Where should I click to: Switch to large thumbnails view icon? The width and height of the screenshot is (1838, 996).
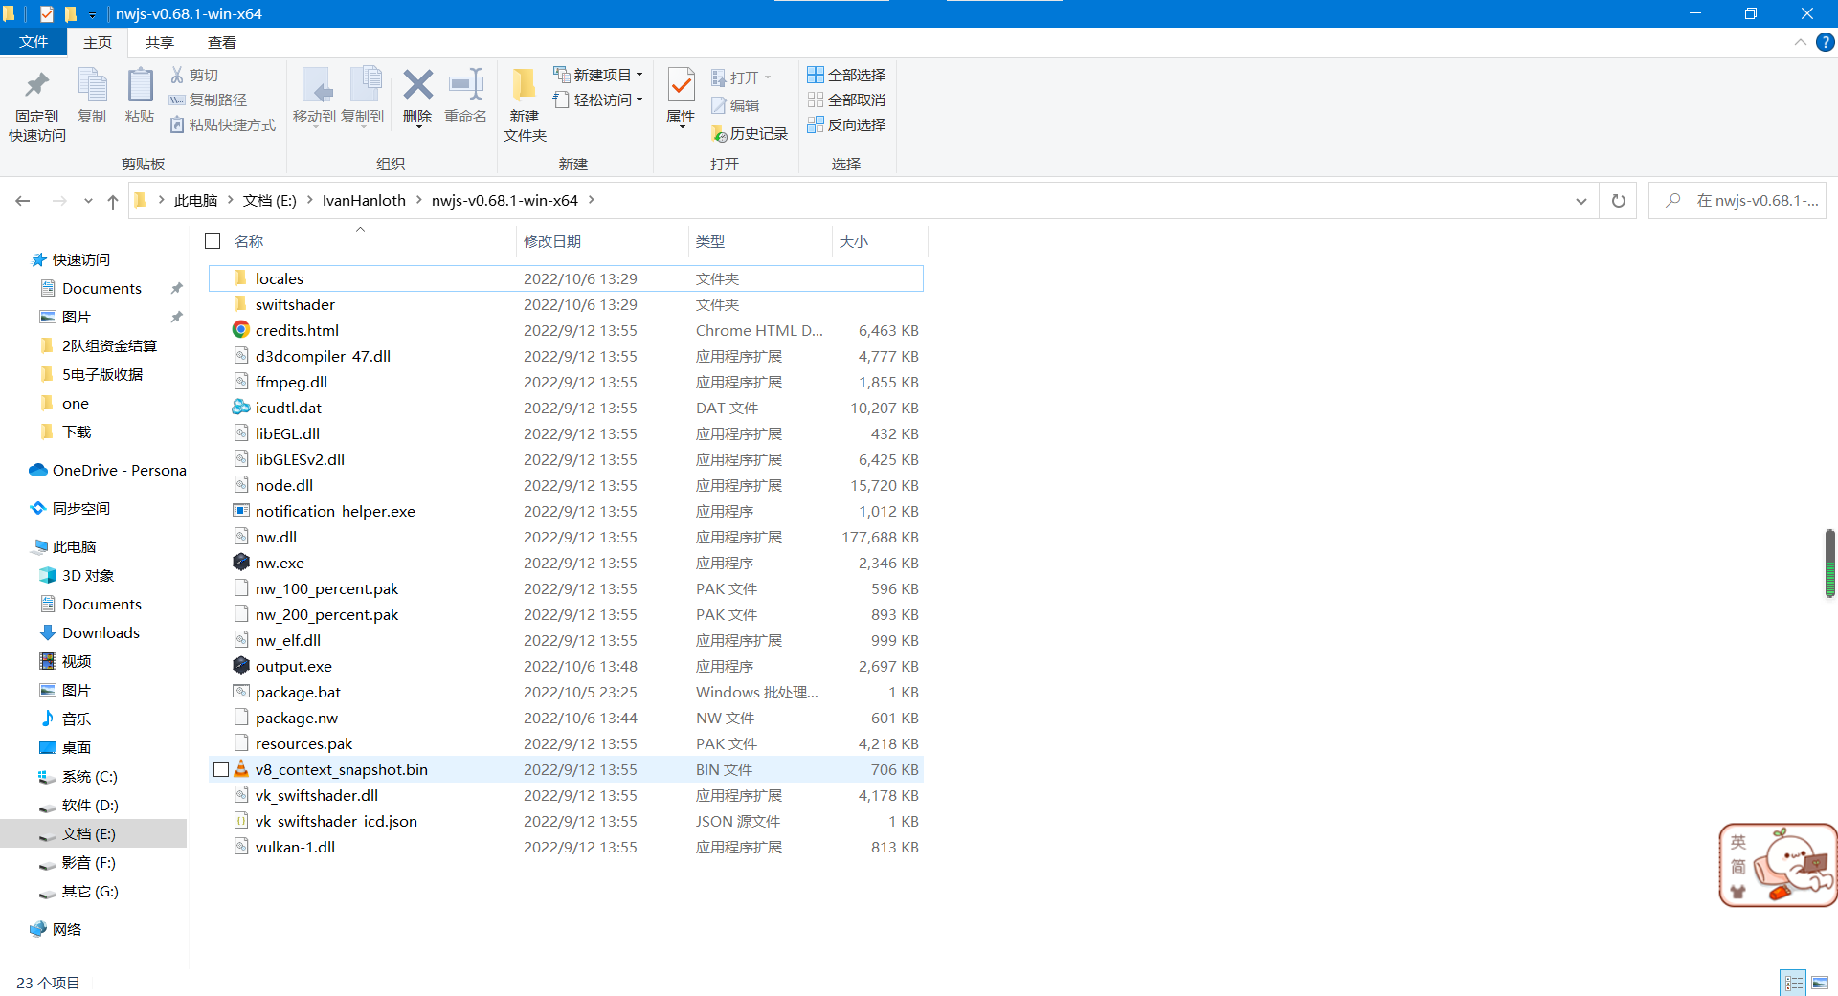1820,983
